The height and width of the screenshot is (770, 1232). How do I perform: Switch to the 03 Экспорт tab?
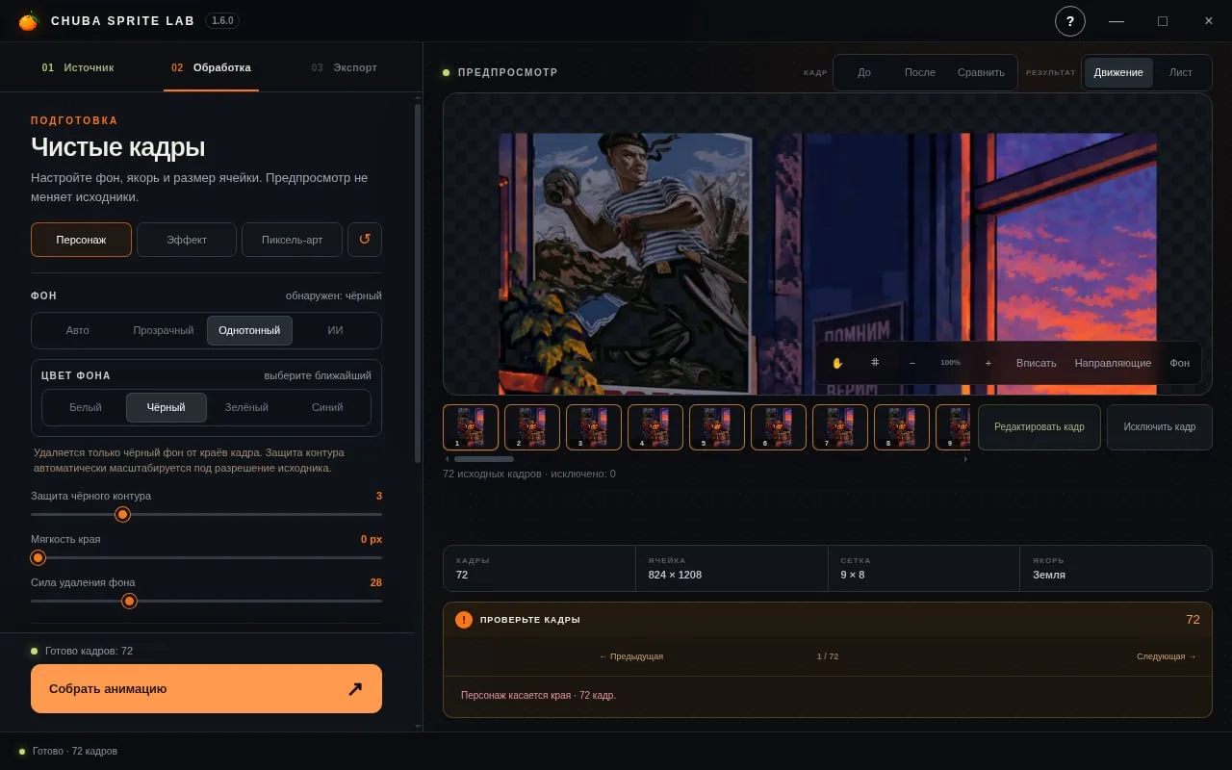345,67
